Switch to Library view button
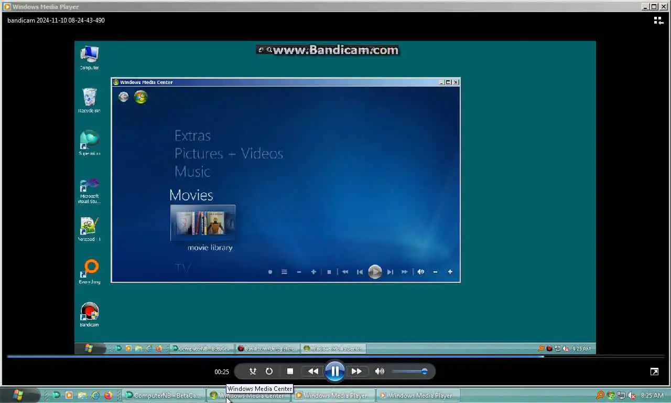The width and height of the screenshot is (671, 403). (658, 20)
